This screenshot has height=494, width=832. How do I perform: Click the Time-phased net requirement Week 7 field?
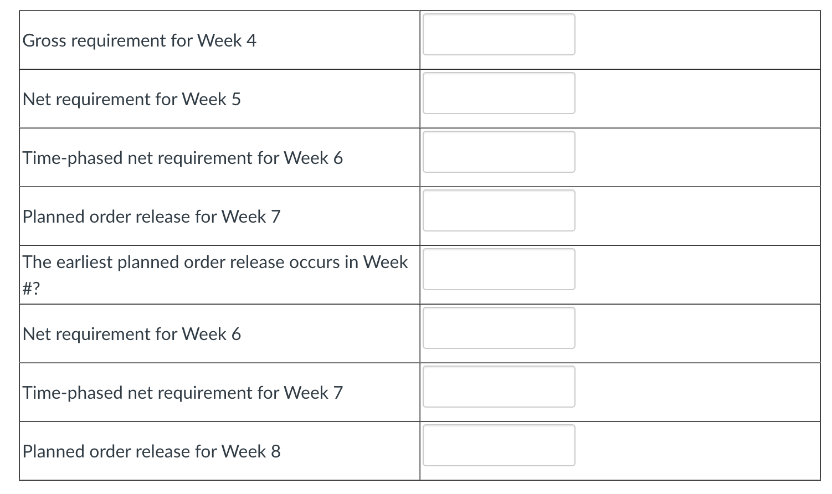point(499,387)
